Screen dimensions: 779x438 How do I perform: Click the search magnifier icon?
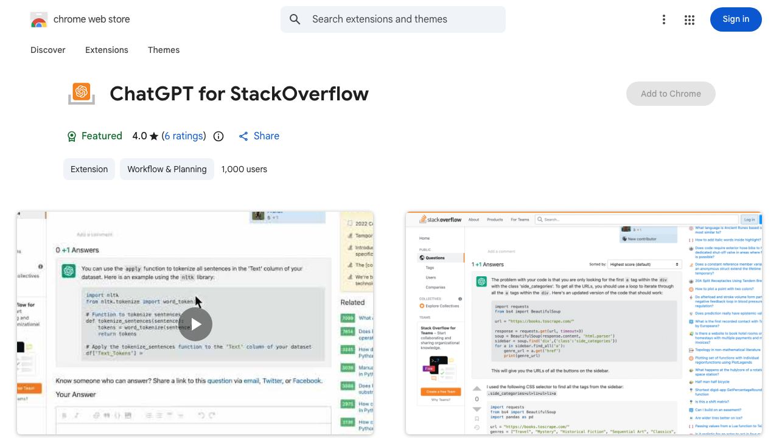click(295, 19)
